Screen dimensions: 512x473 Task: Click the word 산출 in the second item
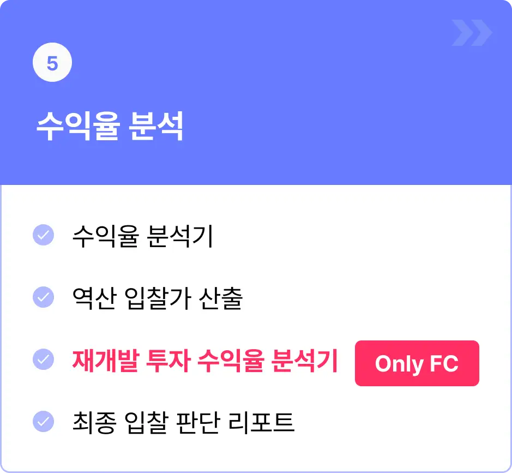(221, 298)
